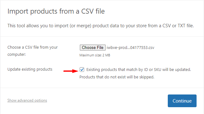Click the 'CSV or TXT file' phrase in description

click(178, 26)
